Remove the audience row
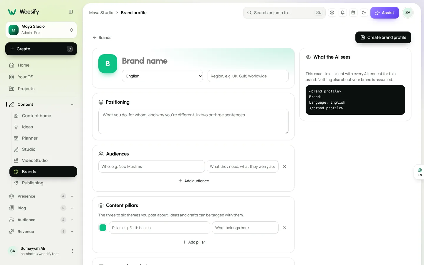This screenshot has height=265, width=424. click(284, 166)
